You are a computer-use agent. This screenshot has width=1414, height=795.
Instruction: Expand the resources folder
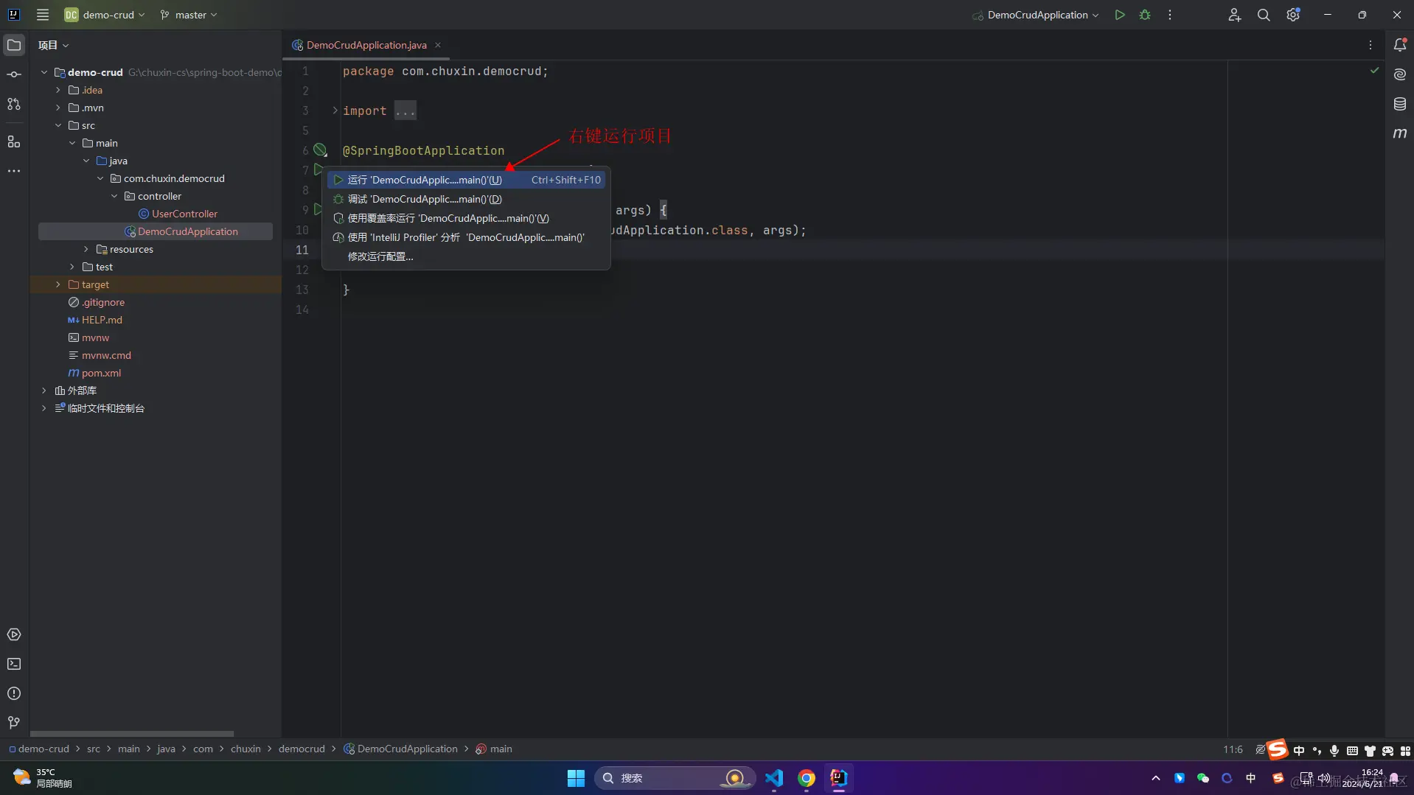click(86, 249)
